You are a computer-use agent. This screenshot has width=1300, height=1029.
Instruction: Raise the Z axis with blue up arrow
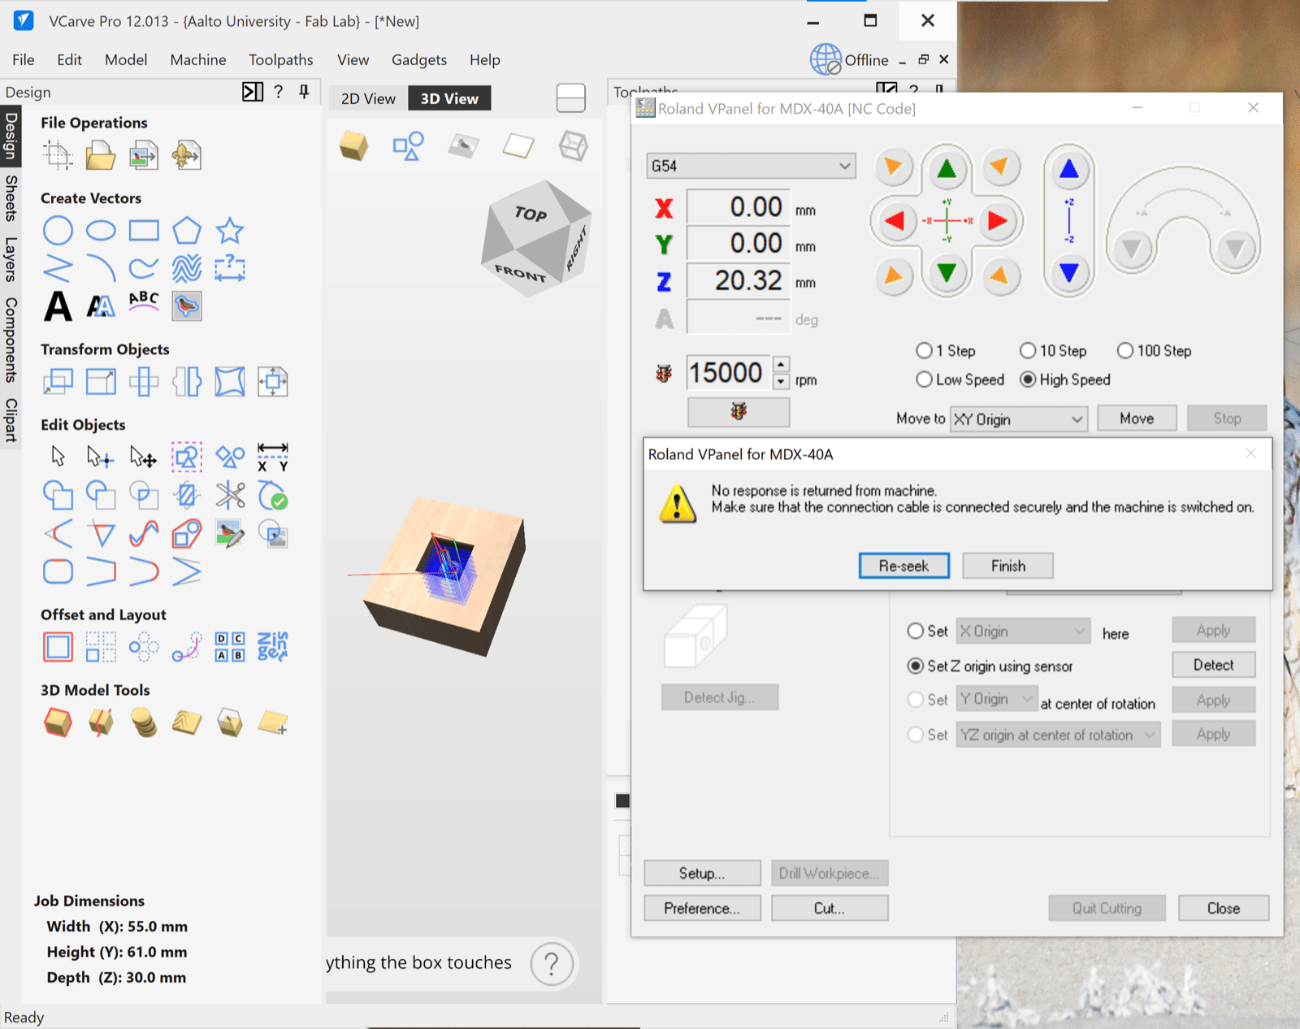[x=1069, y=169]
